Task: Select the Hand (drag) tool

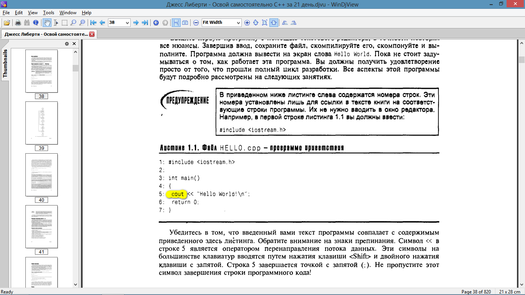Action: coord(47,23)
